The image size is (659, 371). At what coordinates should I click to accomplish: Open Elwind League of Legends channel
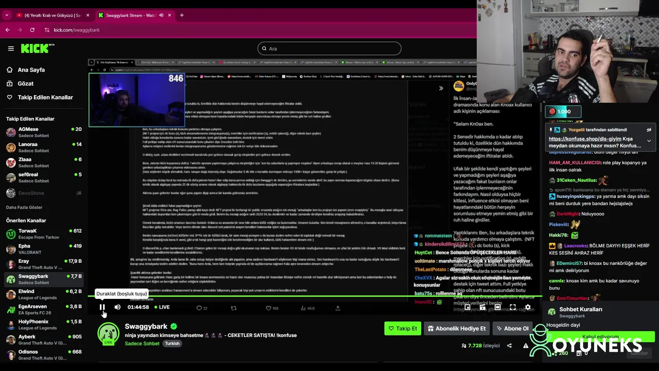[x=43, y=294]
